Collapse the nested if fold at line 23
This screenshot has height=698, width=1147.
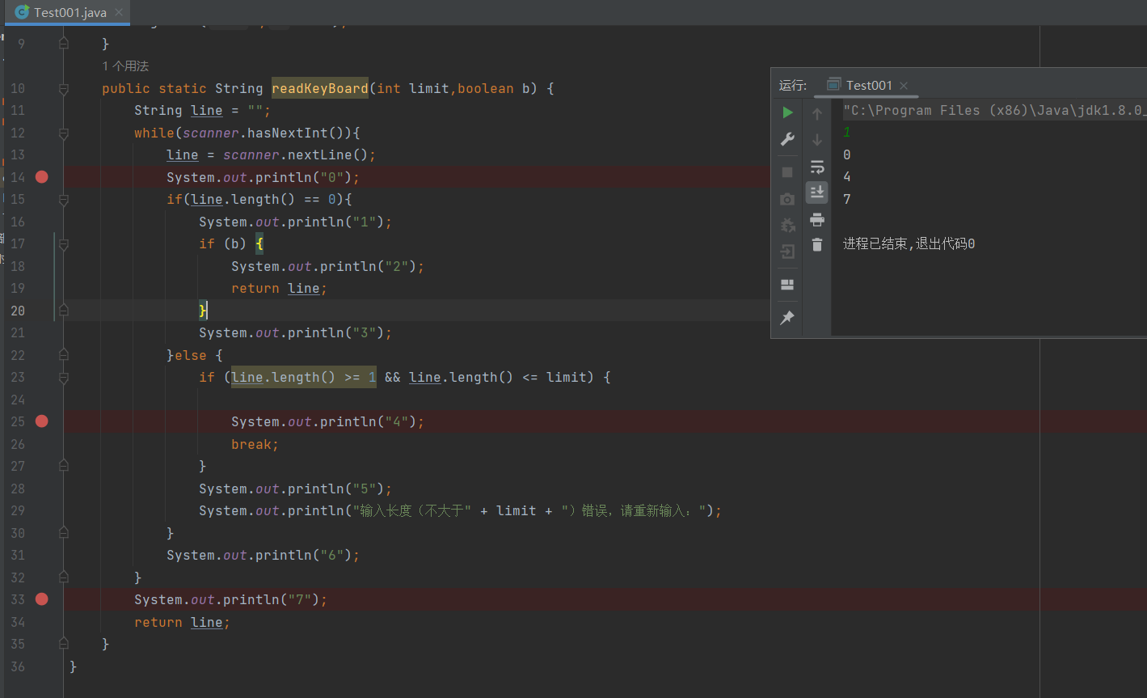(64, 377)
